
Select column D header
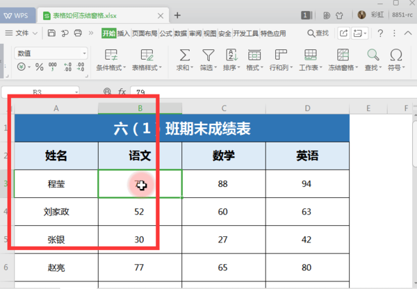(307, 108)
